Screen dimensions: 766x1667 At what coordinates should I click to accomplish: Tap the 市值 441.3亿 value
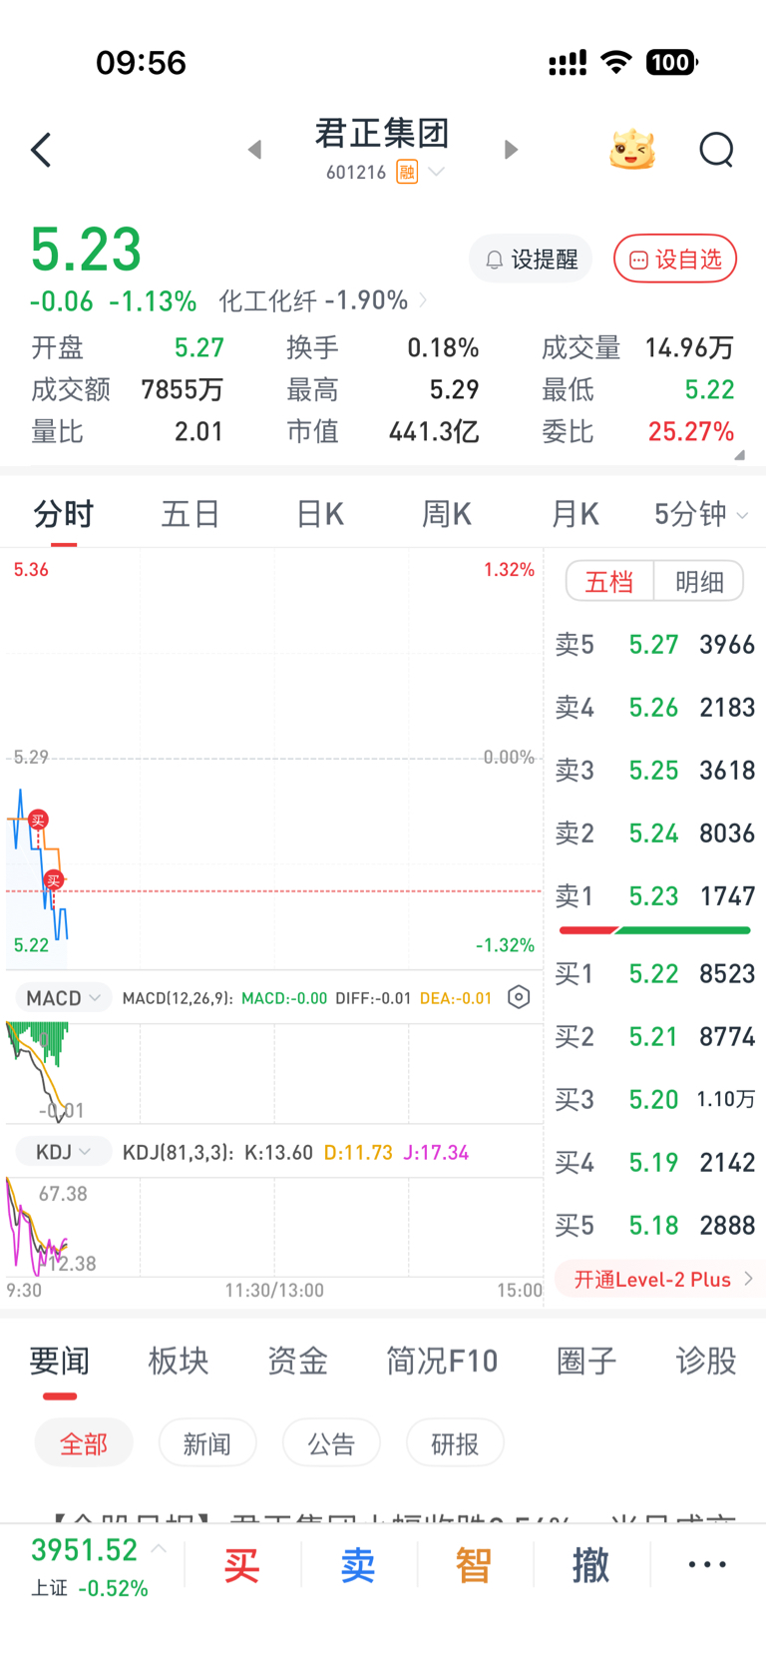pos(434,431)
